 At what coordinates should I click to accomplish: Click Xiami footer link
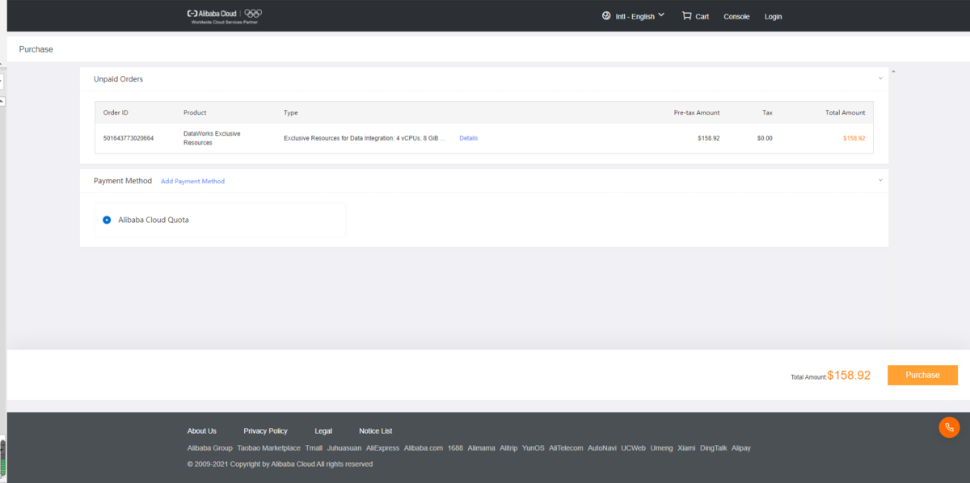686,447
